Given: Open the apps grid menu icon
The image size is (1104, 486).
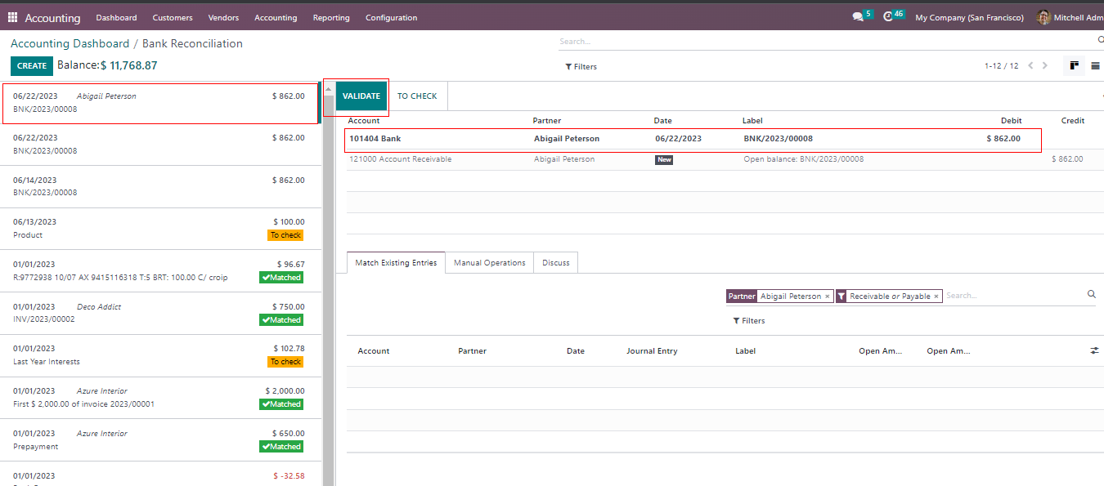Looking at the screenshot, I should [x=12, y=17].
